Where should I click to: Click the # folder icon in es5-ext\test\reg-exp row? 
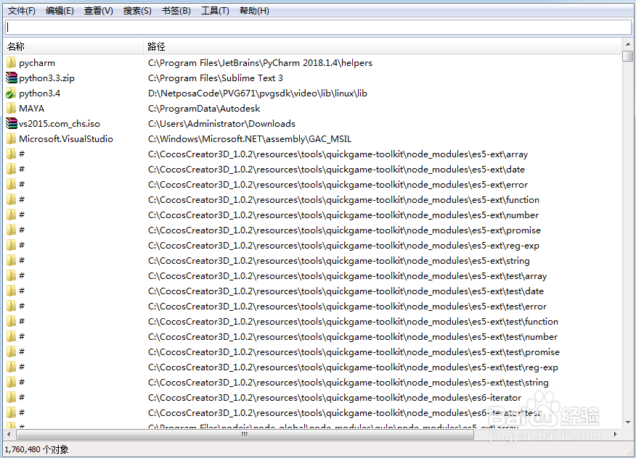(x=12, y=367)
